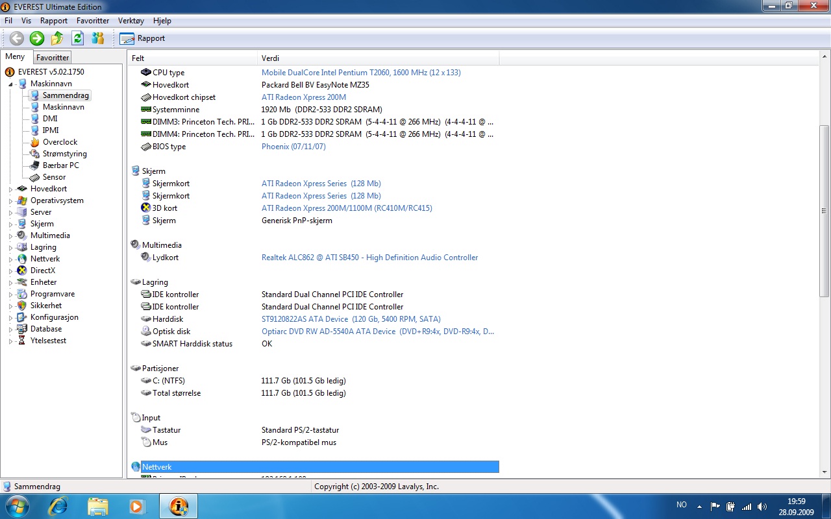Click the Programvare tree icon
The image size is (831, 519).
point(22,294)
